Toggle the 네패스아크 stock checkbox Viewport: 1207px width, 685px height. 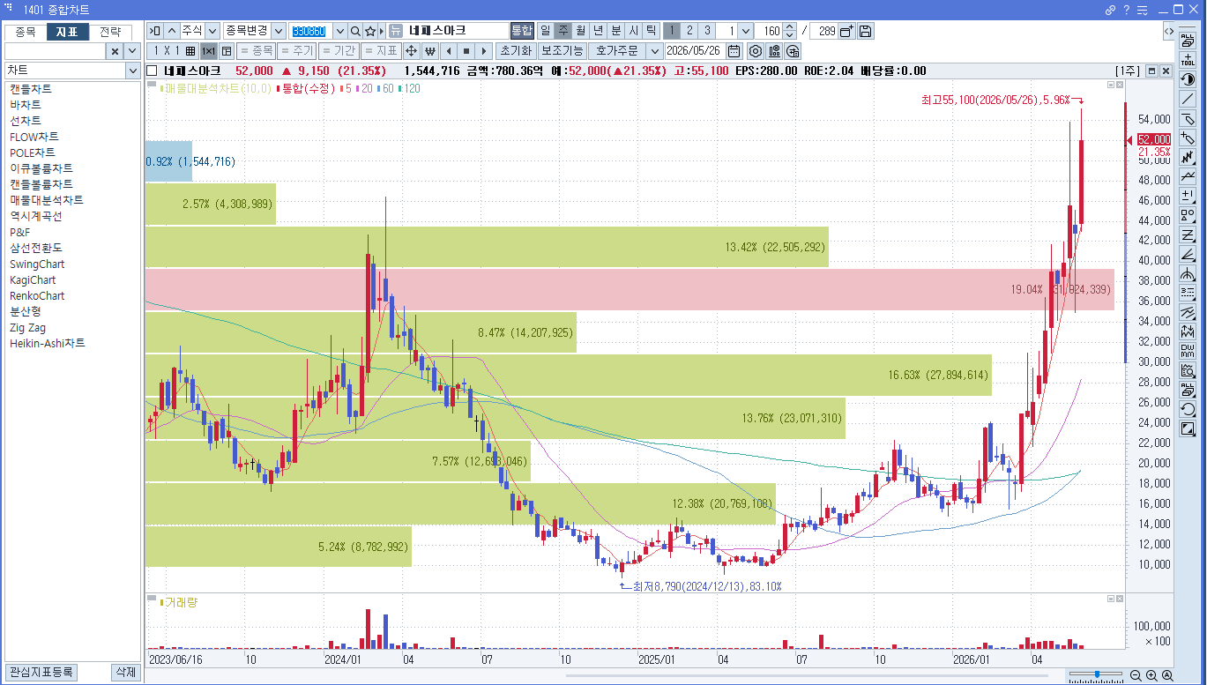point(153,71)
